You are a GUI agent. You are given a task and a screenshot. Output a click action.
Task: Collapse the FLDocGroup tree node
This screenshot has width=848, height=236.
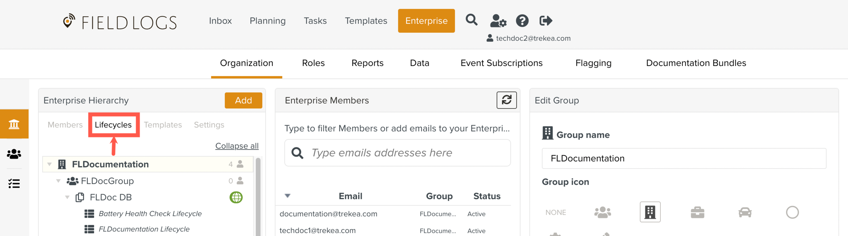(x=58, y=181)
